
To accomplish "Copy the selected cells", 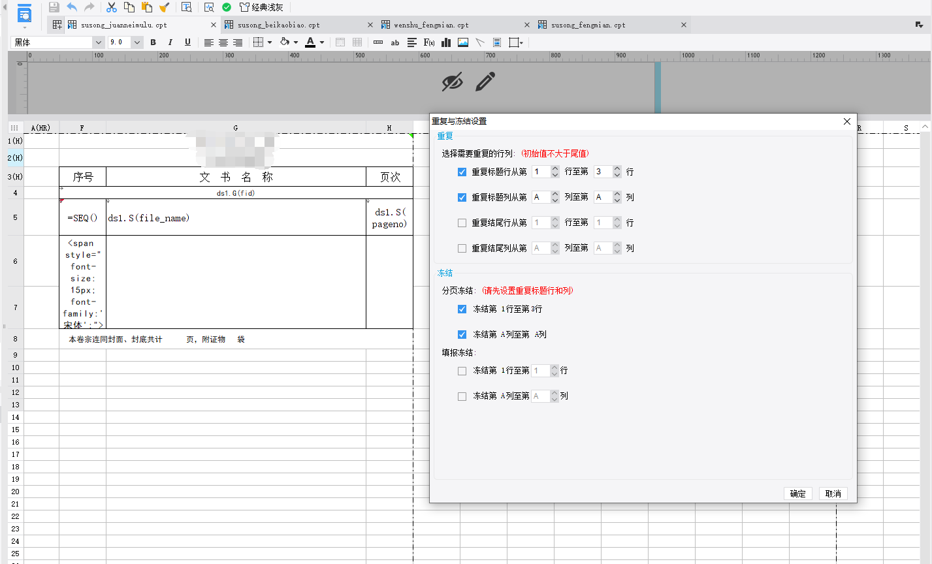I will click(x=129, y=7).
